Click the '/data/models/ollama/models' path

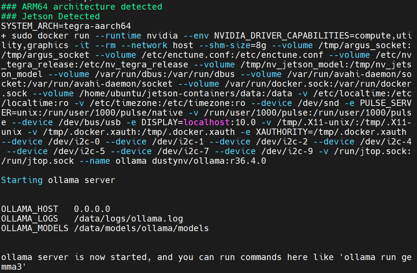(141, 229)
